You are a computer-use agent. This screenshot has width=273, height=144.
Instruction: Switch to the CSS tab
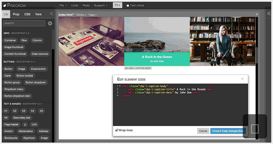27,14
